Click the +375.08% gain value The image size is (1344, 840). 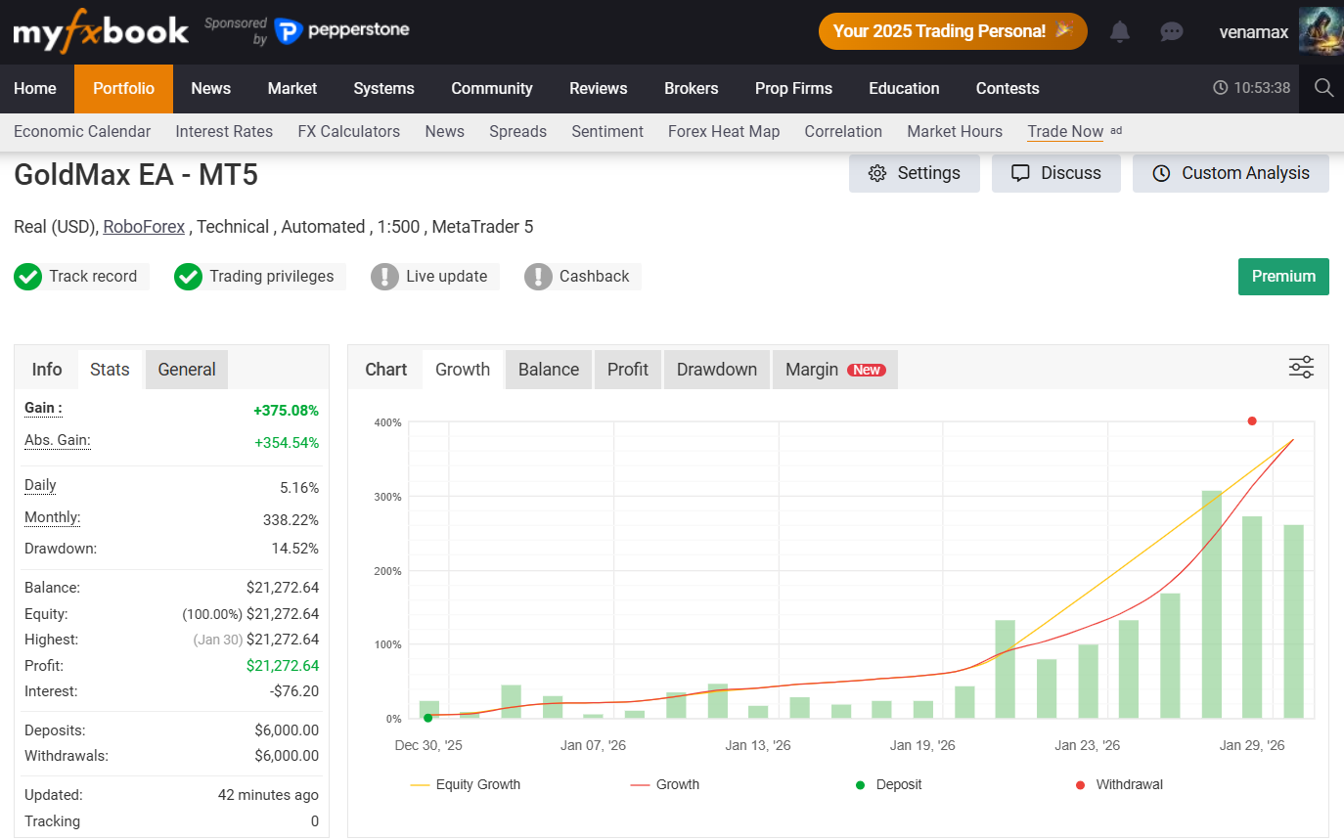click(x=286, y=411)
